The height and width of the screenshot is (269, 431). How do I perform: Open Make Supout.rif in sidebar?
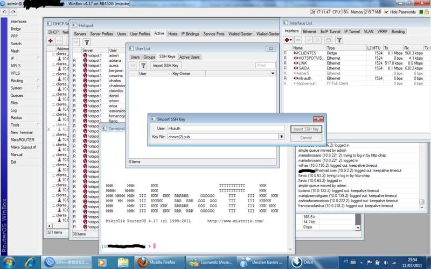pos(23,147)
